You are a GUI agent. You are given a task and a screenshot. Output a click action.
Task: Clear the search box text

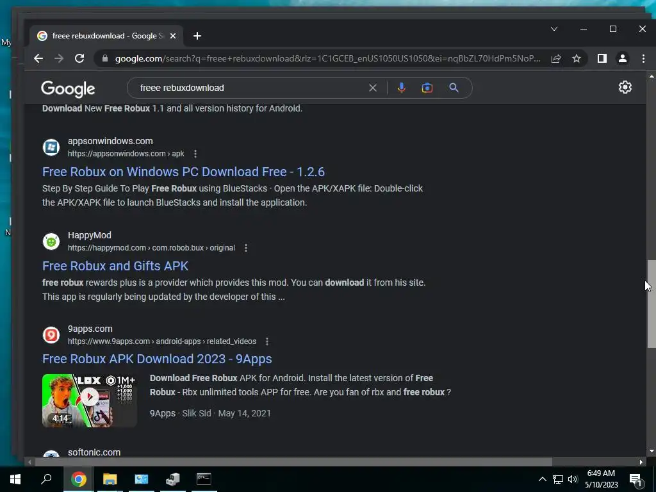point(373,88)
